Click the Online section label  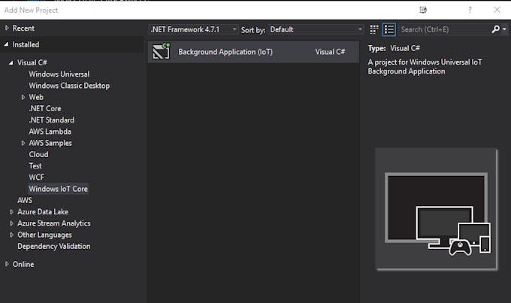coord(23,264)
